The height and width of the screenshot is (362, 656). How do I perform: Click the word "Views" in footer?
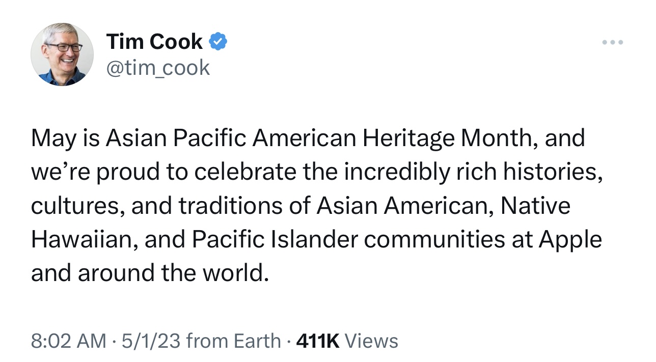click(372, 341)
